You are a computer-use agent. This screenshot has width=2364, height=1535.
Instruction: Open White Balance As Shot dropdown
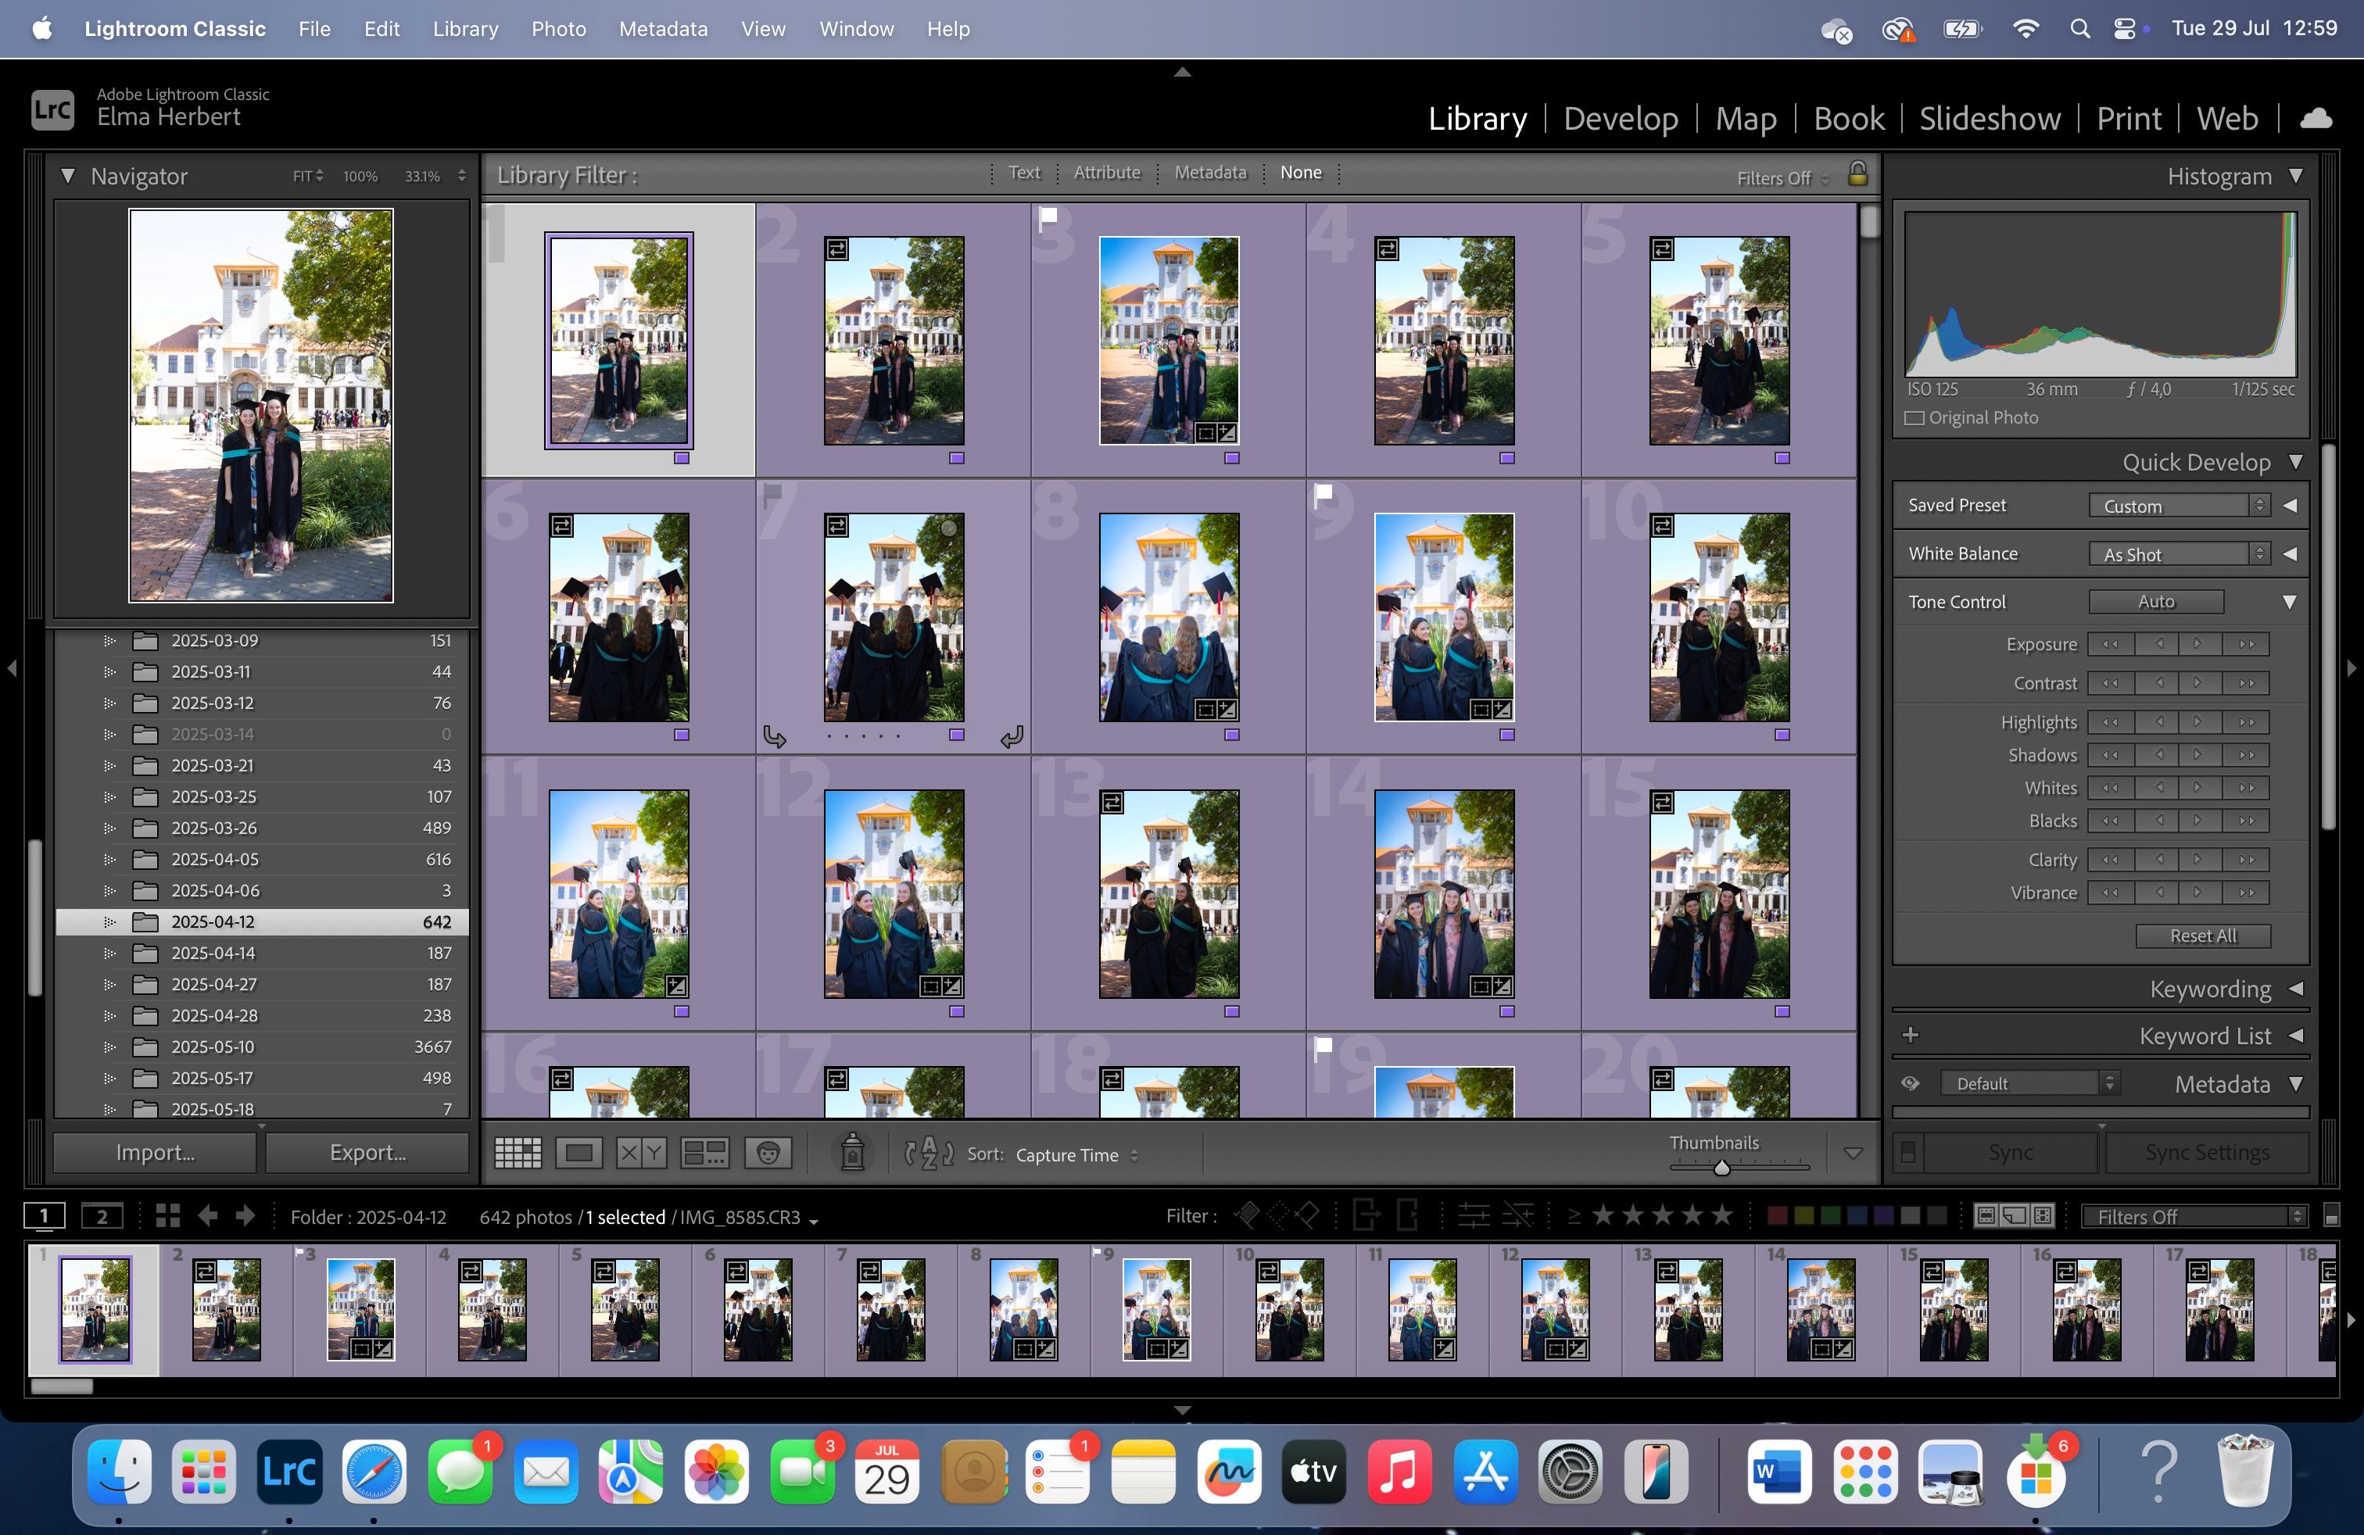(2180, 554)
